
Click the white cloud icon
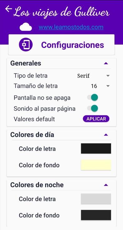(26, 27)
